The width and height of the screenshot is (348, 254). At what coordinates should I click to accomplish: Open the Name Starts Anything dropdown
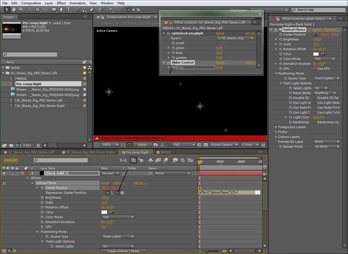click(x=325, y=93)
